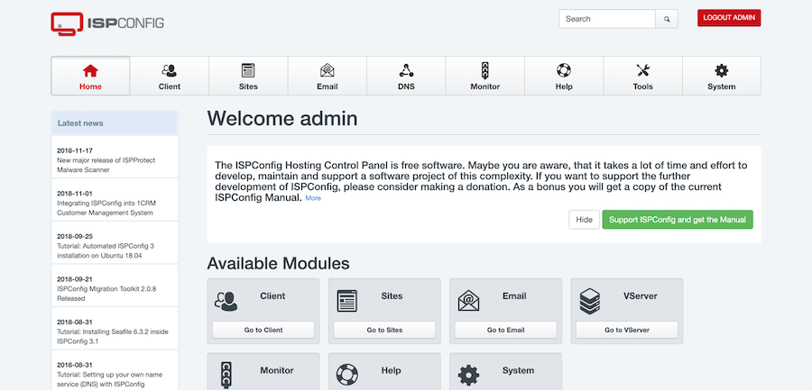Click the Help lifebuoy icon in navigation
812x390 pixels.
[563, 70]
